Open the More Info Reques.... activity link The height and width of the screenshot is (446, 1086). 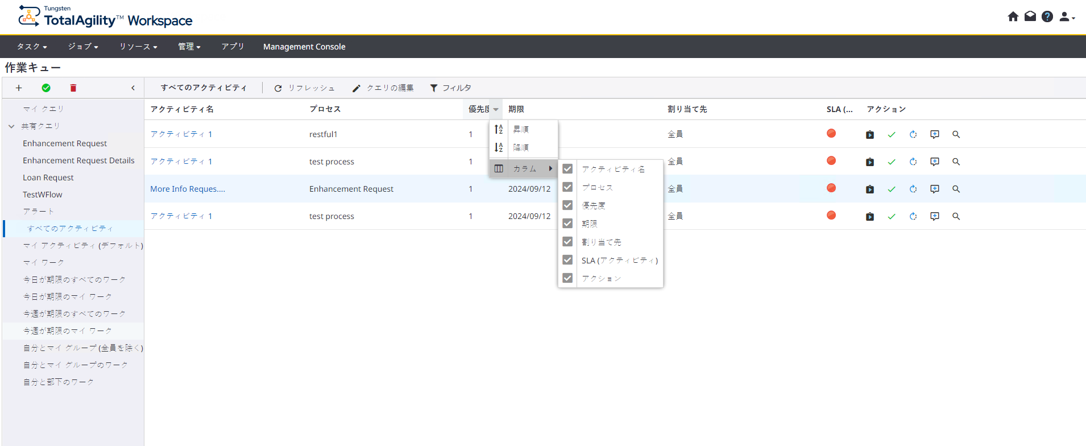click(188, 189)
